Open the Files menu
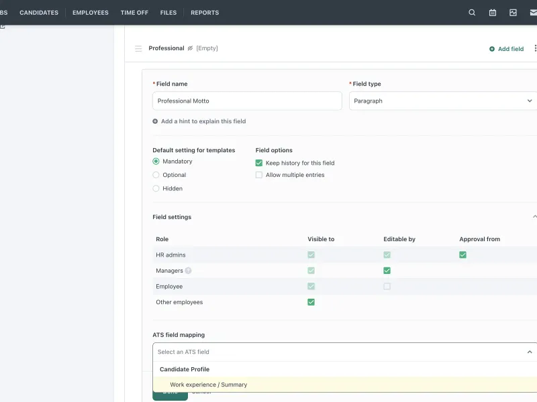 [168, 13]
